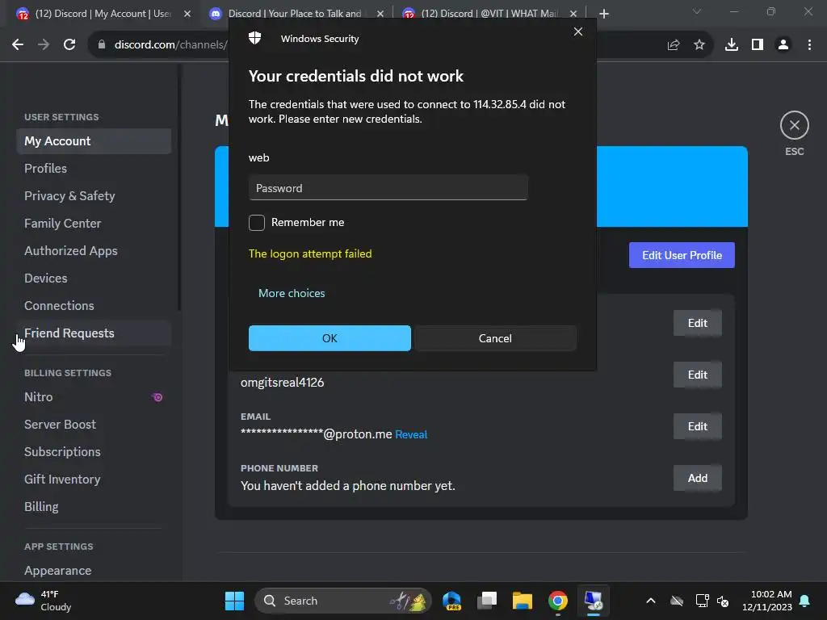Open the Chrome profile avatar icon

(x=783, y=45)
